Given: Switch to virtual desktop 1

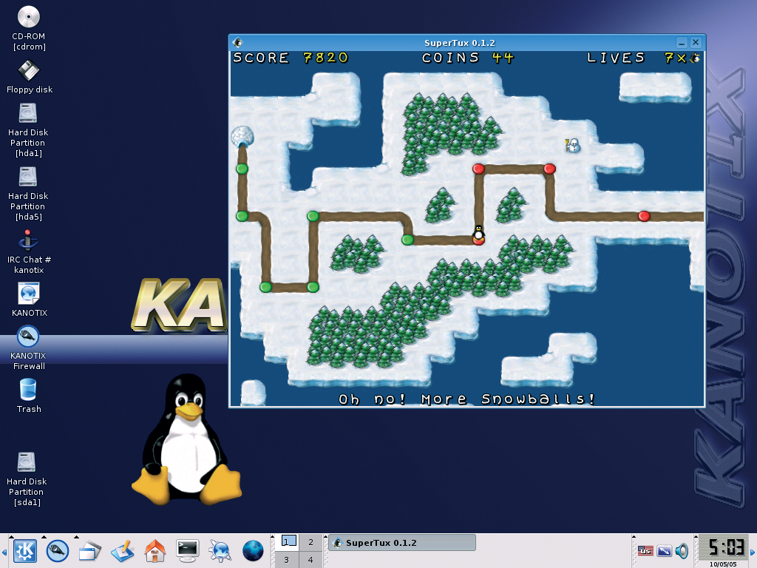Looking at the screenshot, I should click(x=287, y=542).
